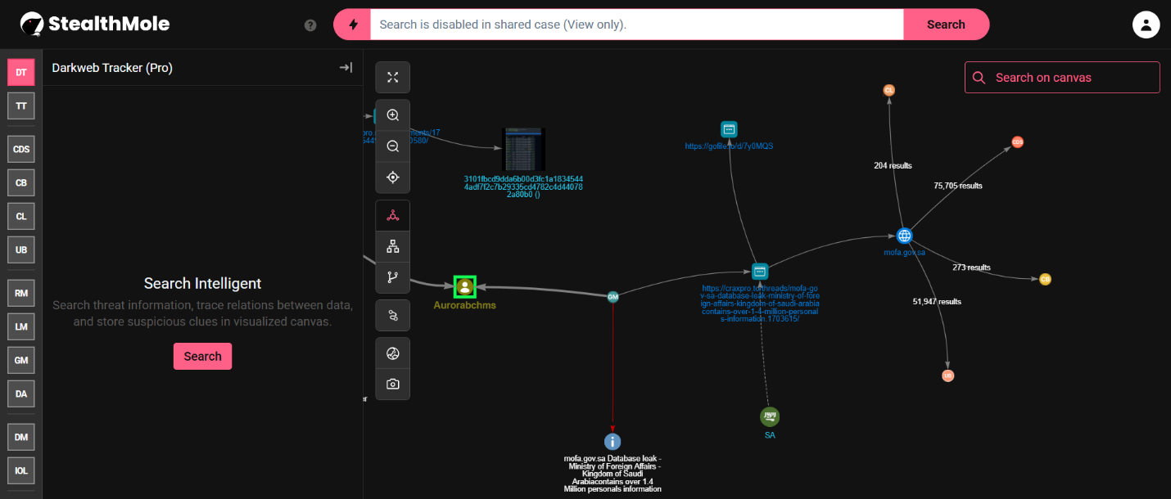Screen dimensions: 1171x499
Task: Click the pink Search button in top bar
Action: click(946, 25)
